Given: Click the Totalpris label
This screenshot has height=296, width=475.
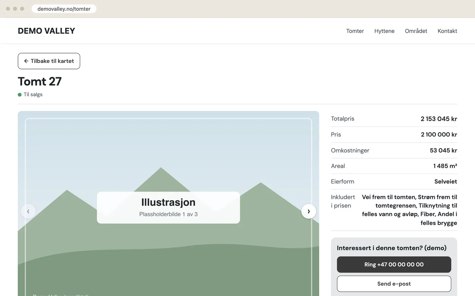Looking at the screenshot, I should (343, 119).
